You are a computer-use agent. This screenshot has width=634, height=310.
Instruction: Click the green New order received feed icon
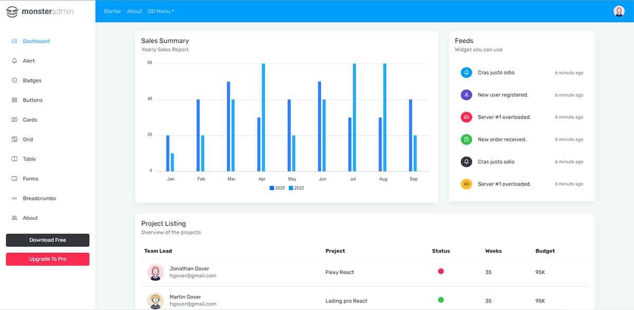[466, 139]
